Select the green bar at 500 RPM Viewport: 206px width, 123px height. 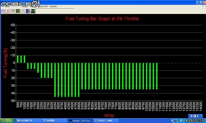pos(18,59)
